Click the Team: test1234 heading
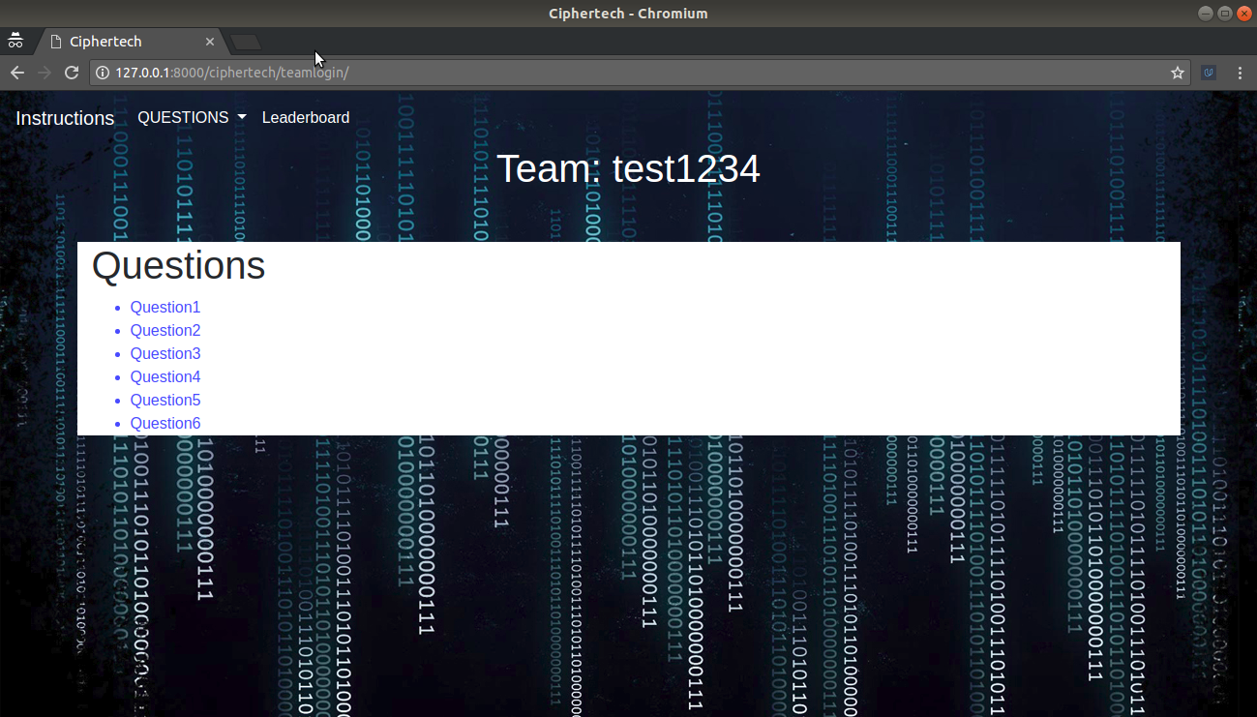 pos(628,168)
